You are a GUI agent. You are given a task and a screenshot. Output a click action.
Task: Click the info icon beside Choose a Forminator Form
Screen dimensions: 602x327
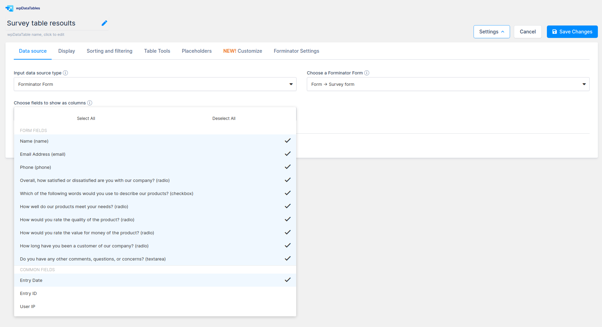click(367, 73)
